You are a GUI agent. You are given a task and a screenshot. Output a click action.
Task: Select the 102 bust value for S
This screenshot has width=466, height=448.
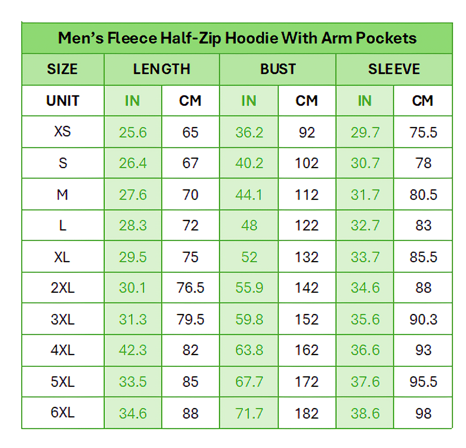click(x=307, y=163)
